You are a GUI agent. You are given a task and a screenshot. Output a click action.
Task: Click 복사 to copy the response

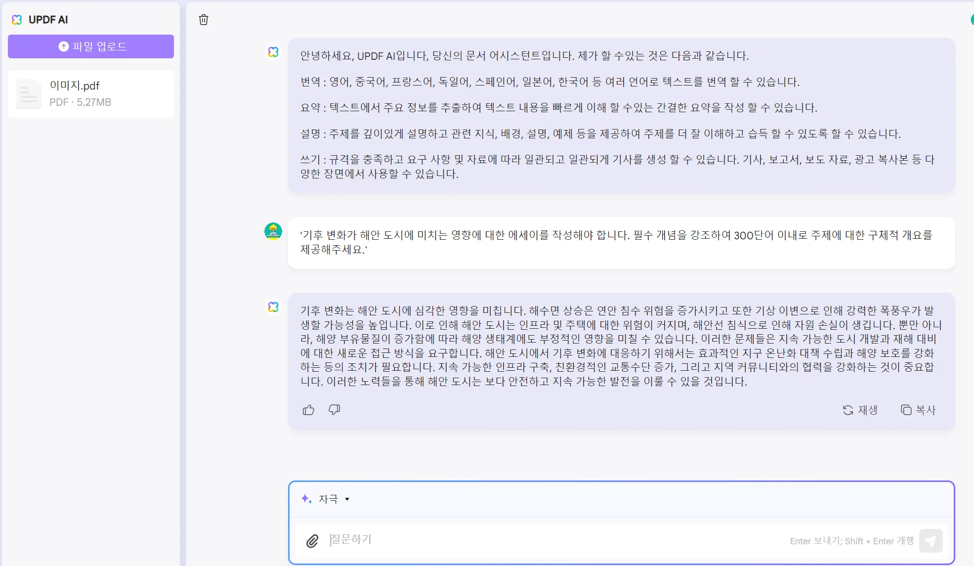tap(918, 410)
